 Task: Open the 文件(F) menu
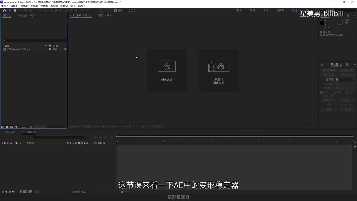coord(5,6)
